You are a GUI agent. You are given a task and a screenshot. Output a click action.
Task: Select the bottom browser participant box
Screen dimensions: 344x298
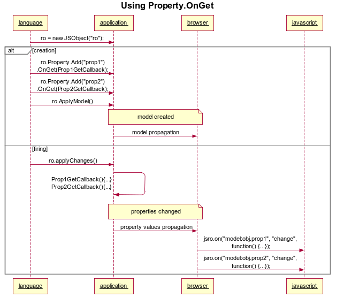(x=197, y=286)
